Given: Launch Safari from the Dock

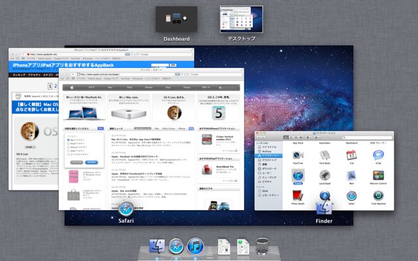Looking at the screenshot, I should point(176,247).
